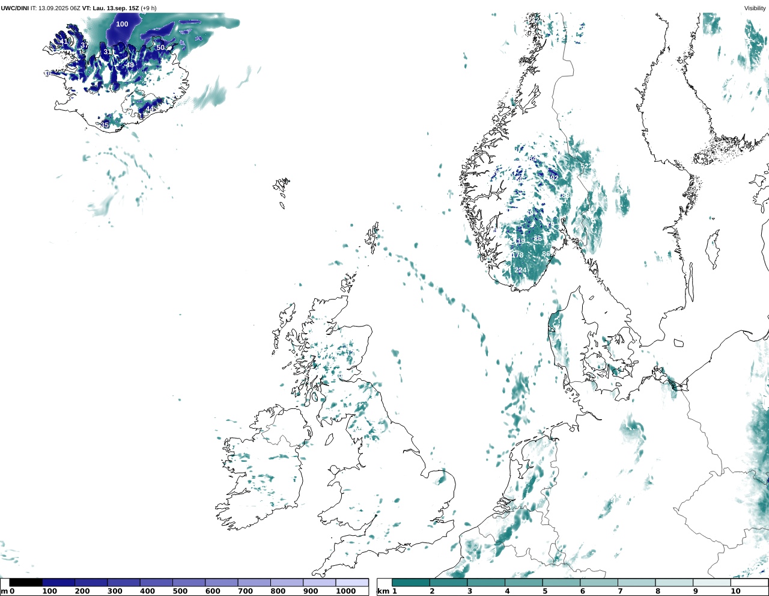
Task: Select the 4–5 km legend swatch
Action: 523,582
